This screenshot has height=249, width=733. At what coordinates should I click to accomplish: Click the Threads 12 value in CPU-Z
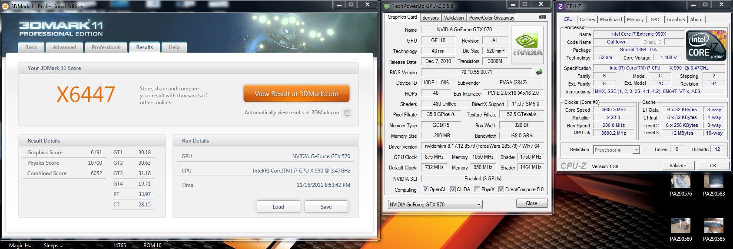tap(717, 149)
